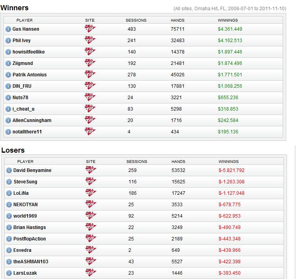The width and height of the screenshot is (296, 279).
Task: Click the winnings value $195.136
Action: click(x=228, y=132)
